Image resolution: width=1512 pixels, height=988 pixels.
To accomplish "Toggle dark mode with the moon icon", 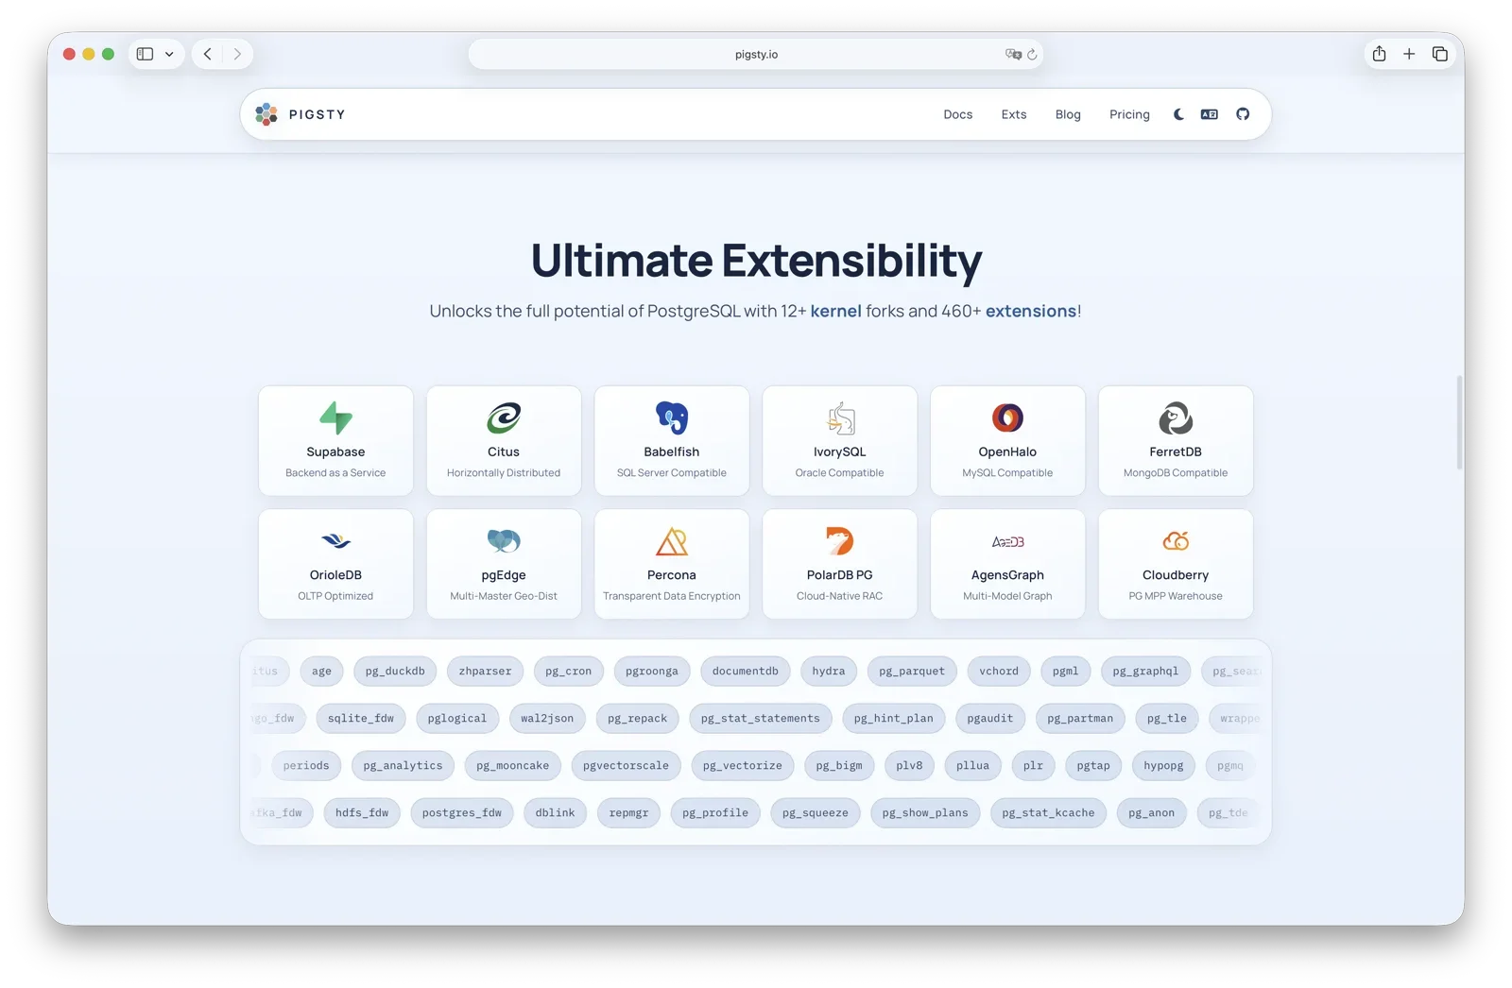I will pyautogui.click(x=1177, y=113).
